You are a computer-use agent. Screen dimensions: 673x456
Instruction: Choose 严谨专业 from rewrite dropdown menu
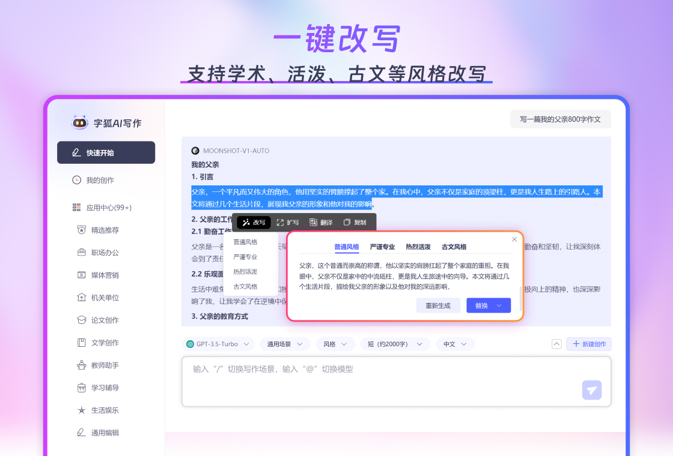pos(246,257)
